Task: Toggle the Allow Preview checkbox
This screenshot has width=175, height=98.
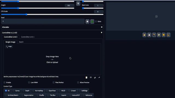Action: click(78, 82)
